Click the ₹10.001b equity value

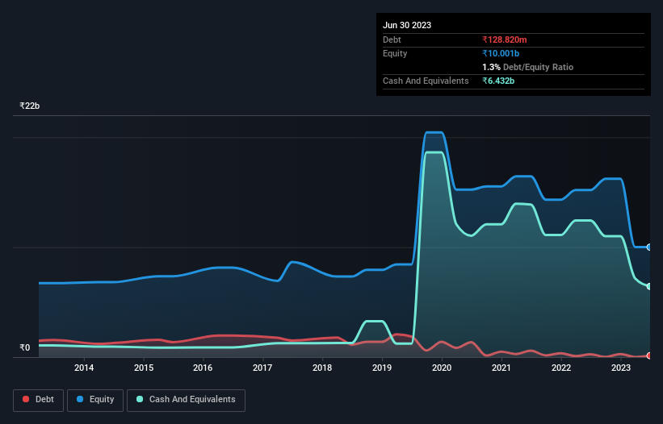(x=501, y=53)
